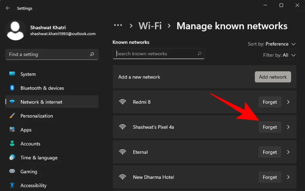305x191 pixels.
Task: Go back to Wi-Fi breadcrumb
Action: tap(150, 26)
